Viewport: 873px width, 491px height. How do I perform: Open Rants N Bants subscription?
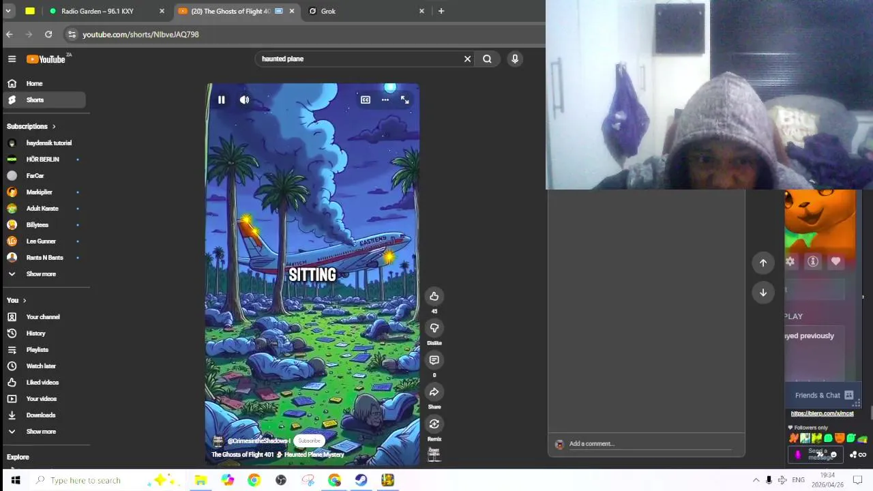43,258
